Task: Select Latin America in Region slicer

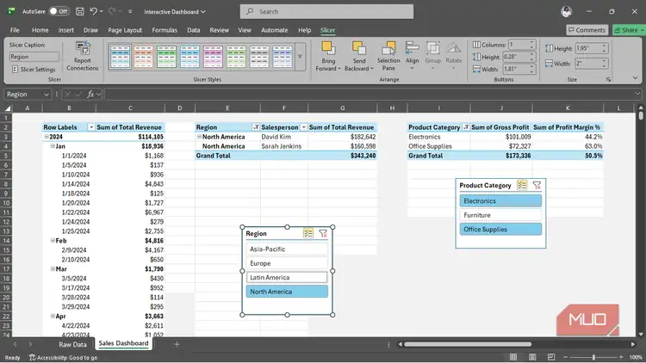Action: coord(287,277)
